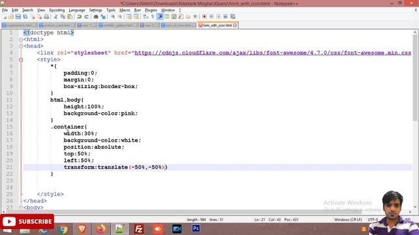Image resolution: width=419 pixels, height=235 pixels.
Task: Click the vertical scrollbar down arrow
Action: click(415, 206)
